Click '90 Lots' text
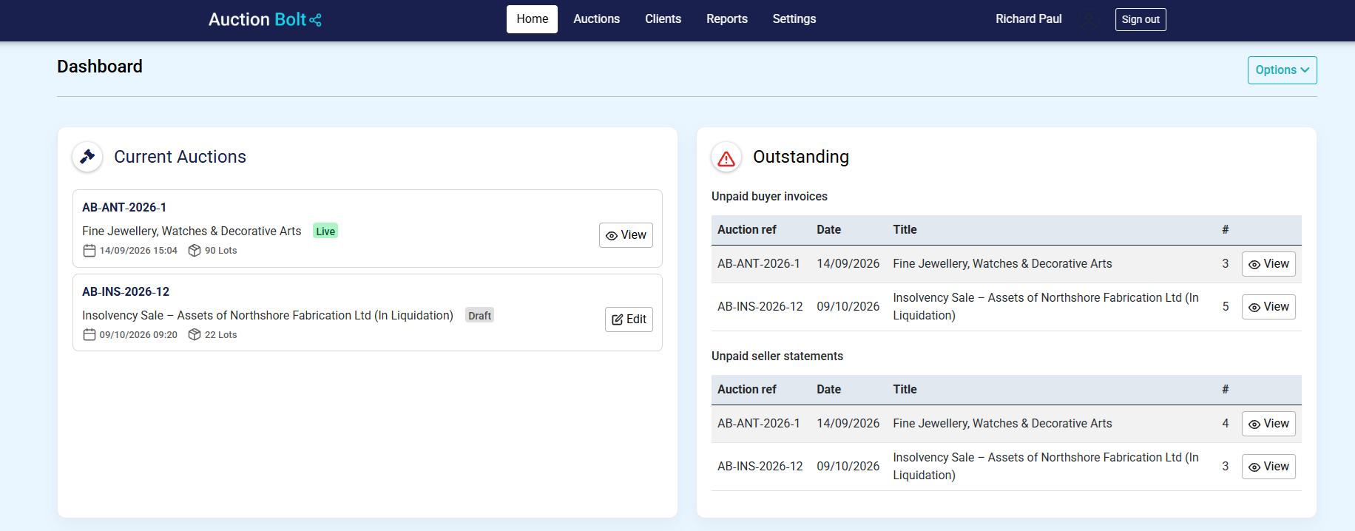The height and width of the screenshot is (531, 1355). coord(220,251)
